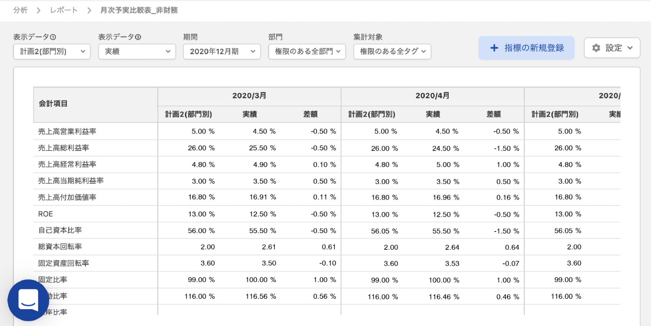Open the 集計対象 dropdown 権限のある全タグ
This screenshot has height=326, width=651.
[x=392, y=52]
